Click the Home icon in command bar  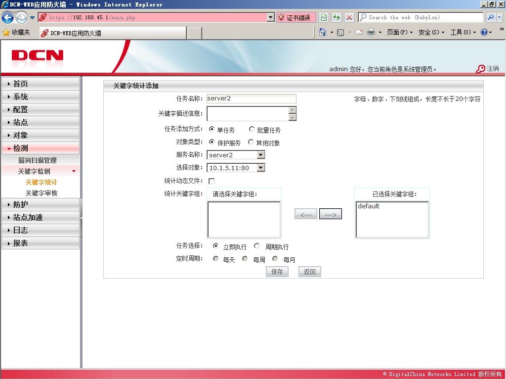[322, 32]
